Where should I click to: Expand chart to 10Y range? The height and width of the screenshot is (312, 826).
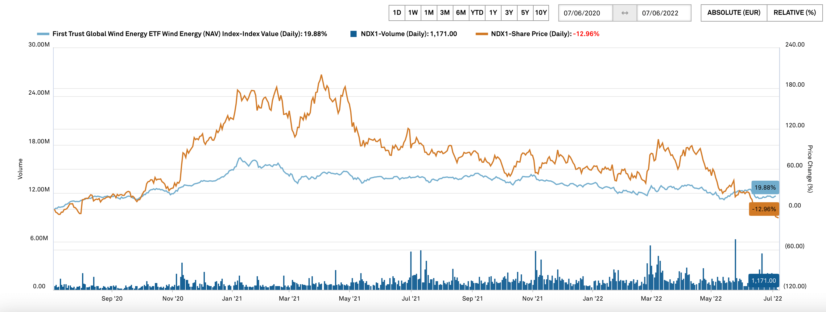(x=541, y=13)
